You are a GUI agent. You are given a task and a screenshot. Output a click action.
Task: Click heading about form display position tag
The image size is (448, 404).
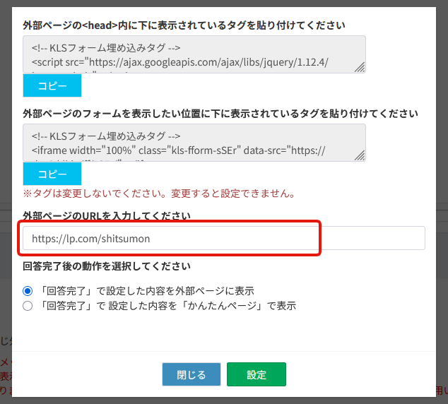pyautogui.click(x=220, y=114)
